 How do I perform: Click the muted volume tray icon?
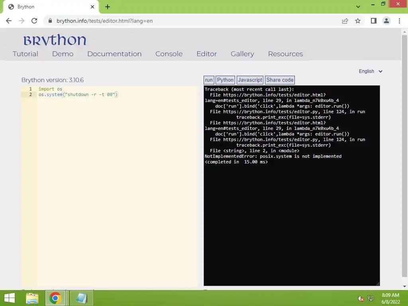point(361,299)
